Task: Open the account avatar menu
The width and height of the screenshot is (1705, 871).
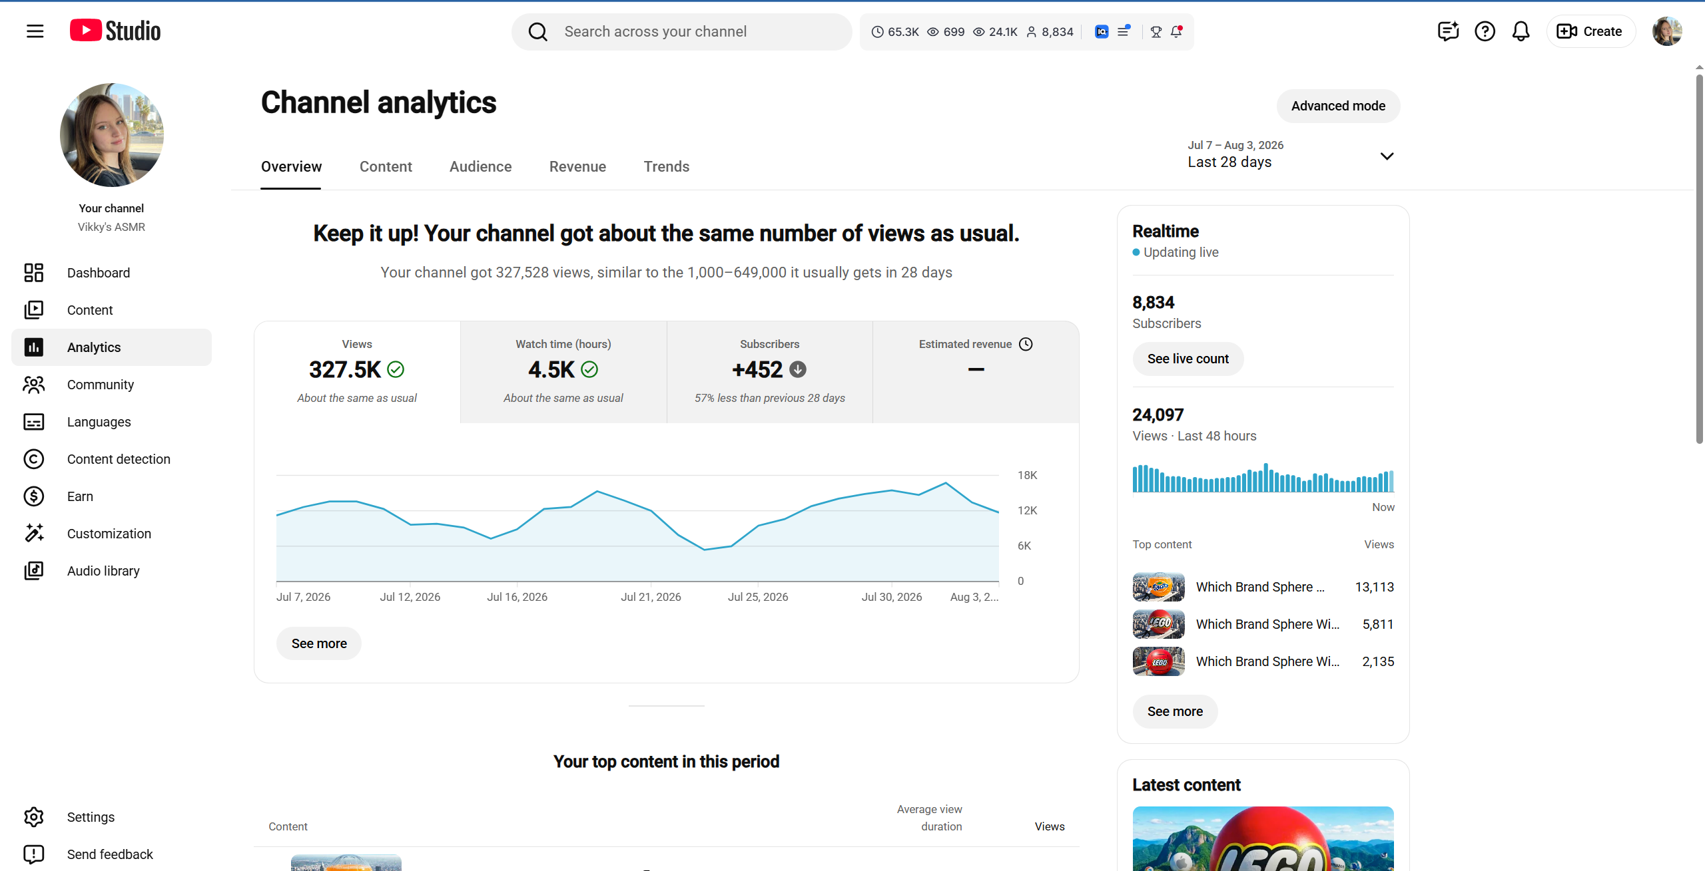Action: point(1667,31)
